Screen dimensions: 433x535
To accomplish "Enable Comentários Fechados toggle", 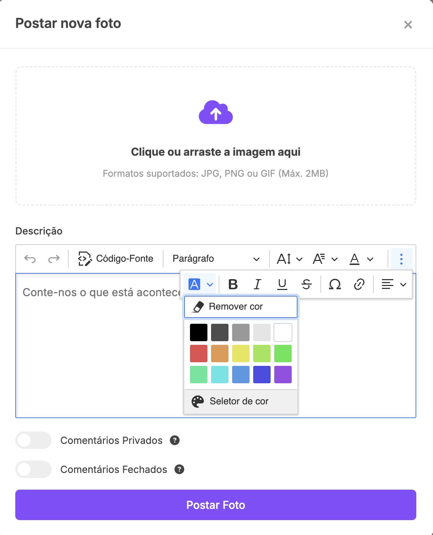I will click(33, 469).
